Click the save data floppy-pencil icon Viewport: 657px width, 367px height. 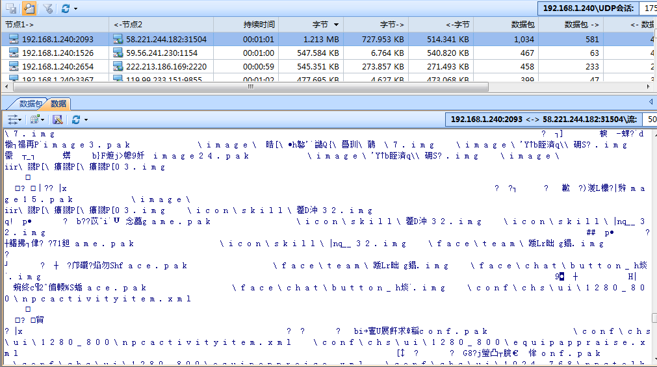58,120
